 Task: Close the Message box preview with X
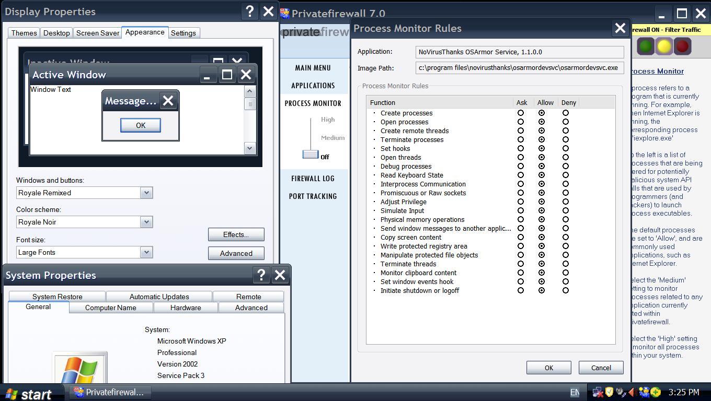coord(168,101)
